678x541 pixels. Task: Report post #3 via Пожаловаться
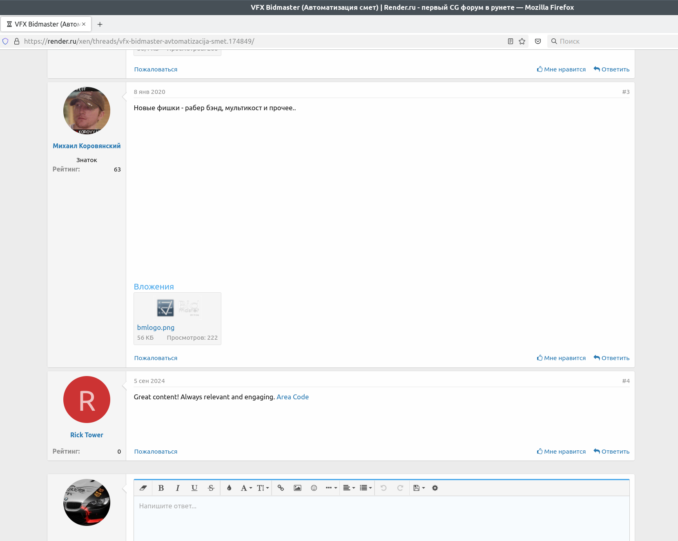(156, 358)
